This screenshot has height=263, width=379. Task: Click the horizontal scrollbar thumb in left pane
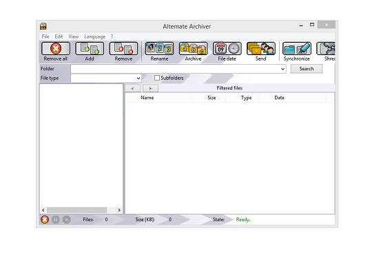[77, 210]
